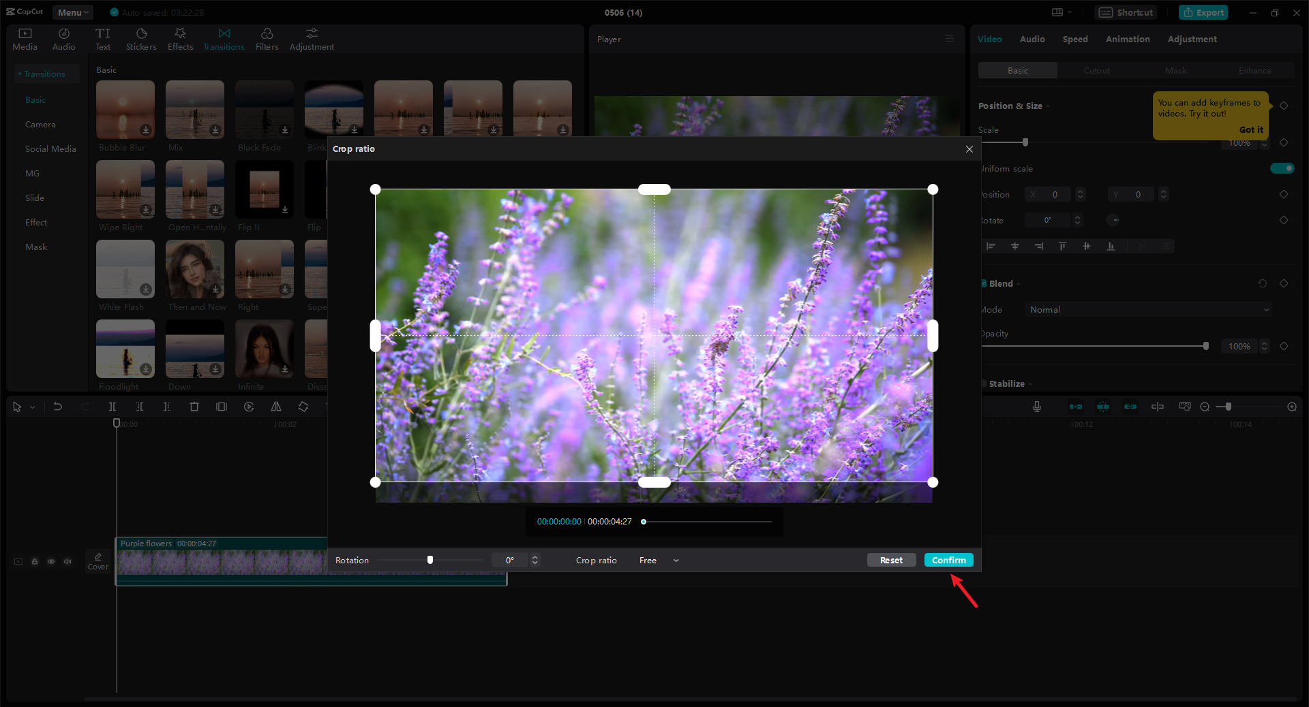Click the Undo icon above the timeline
1309x707 pixels.
58,407
